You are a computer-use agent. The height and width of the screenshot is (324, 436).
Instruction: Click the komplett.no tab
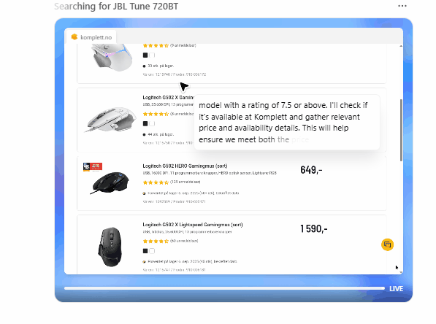pyautogui.click(x=91, y=37)
